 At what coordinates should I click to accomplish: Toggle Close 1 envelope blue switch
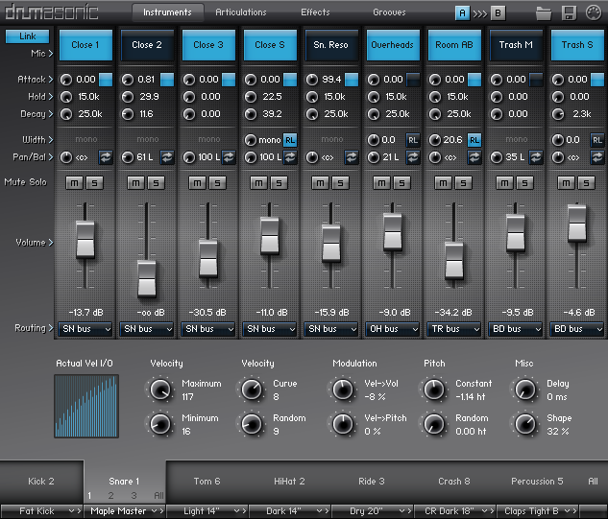pos(106,80)
